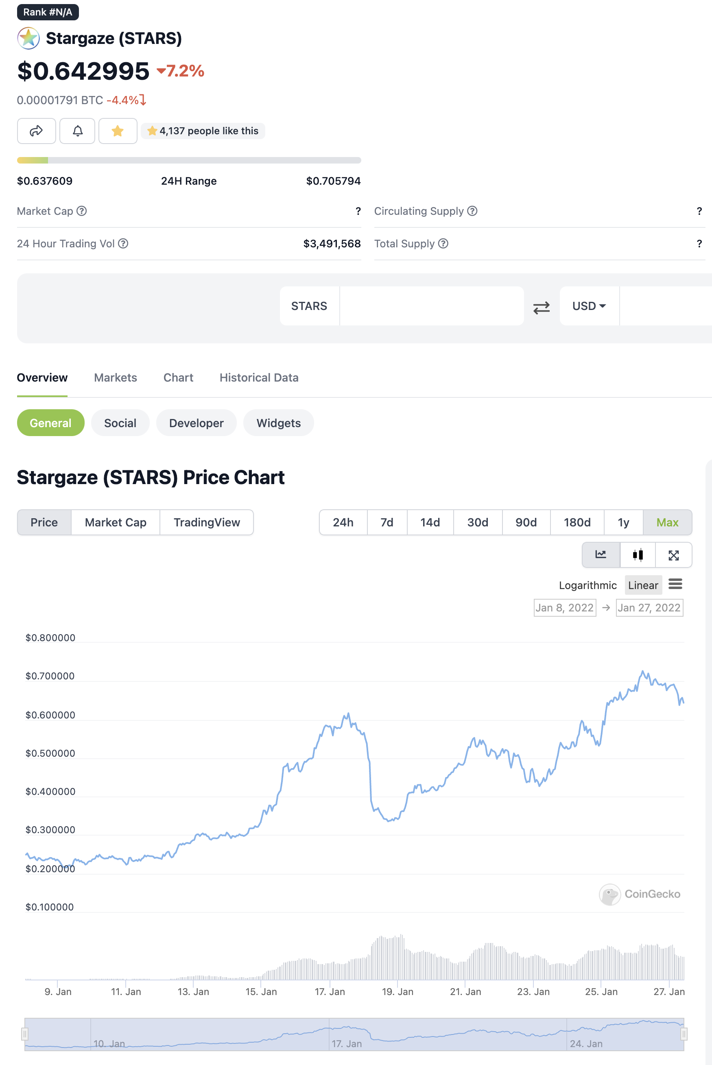Select the Price chart type

44,522
